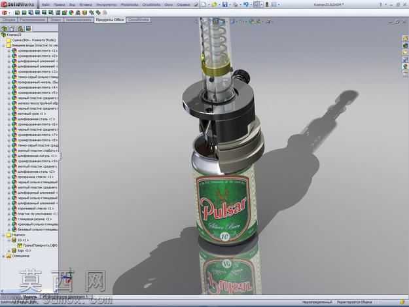Open the Окно menu
The height and width of the screenshot is (307, 409).
168,5
